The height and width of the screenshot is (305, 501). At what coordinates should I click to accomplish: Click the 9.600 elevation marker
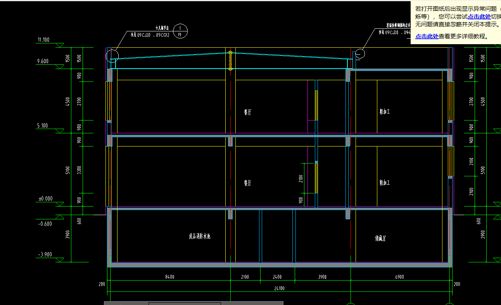[43, 61]
